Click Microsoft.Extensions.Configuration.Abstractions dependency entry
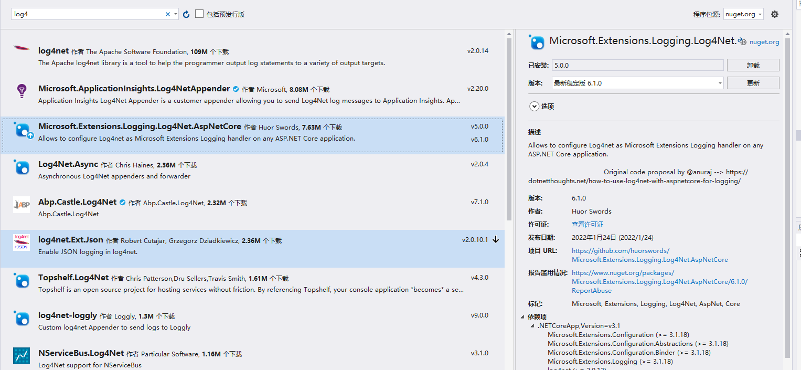Viewport: 801px width, 370px height. pos(638,344)
